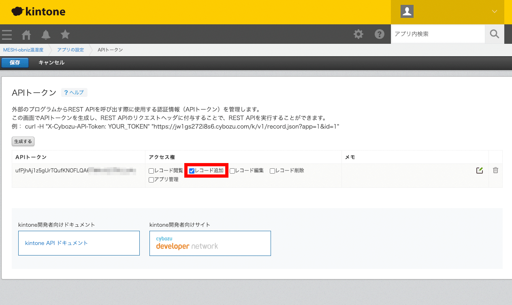Viewport: 512px width, 305px height.
Task: Enable the アプリ管理 permission checkbox
Action: click(x=151, y=180)
